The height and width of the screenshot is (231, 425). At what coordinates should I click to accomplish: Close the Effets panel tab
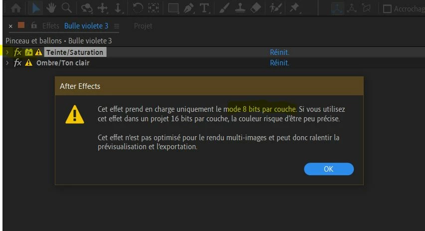[x=10, y=26]
